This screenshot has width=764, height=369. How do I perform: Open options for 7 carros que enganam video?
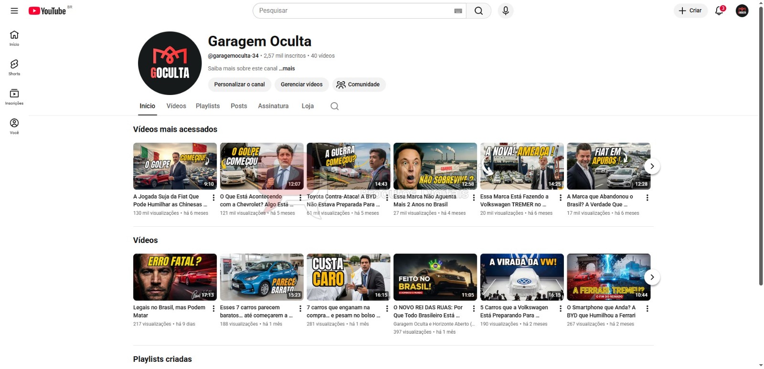(x=387, y=309)
